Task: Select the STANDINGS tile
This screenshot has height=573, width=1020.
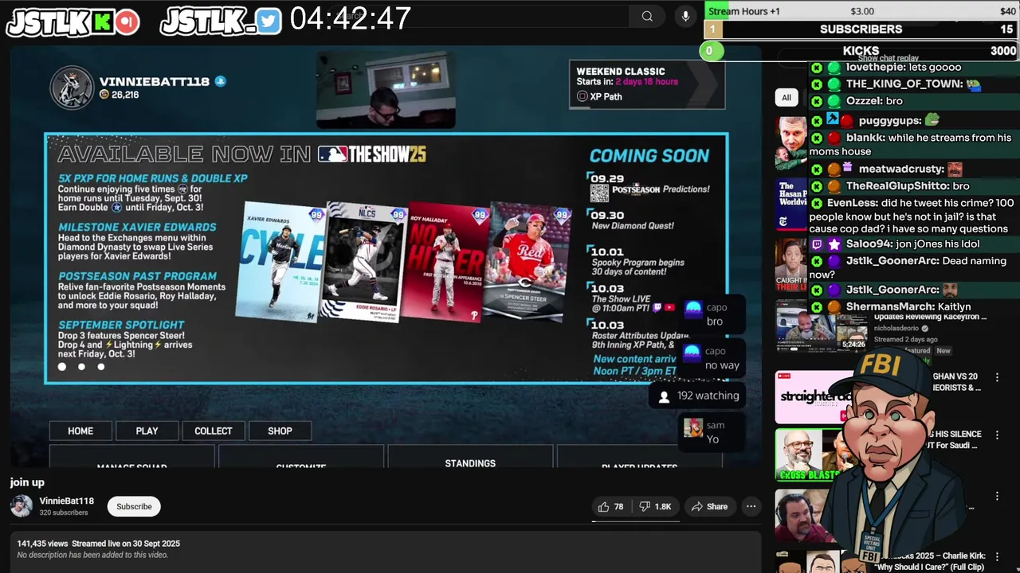Action: pyautogui.click(x=470, y=458)
